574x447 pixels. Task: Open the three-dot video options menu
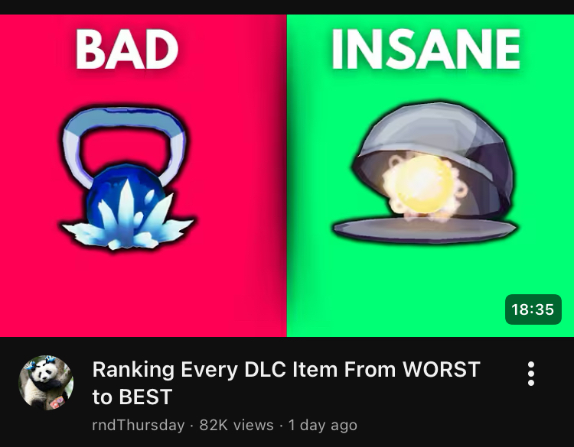[x=531, y=374]
